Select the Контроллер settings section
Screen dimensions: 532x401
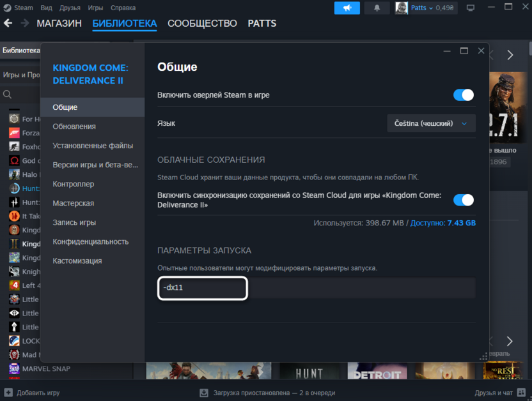(x=92, y=184)
